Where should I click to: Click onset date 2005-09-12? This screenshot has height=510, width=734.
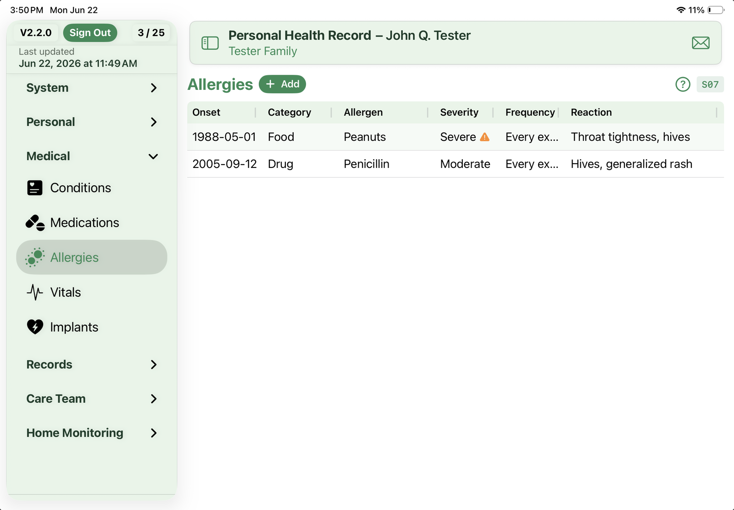click(x=224, y=164)
